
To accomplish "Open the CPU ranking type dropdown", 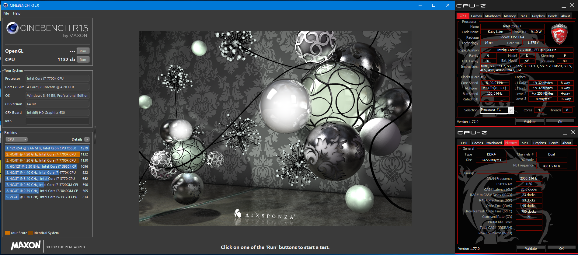I will coord(17,139).
